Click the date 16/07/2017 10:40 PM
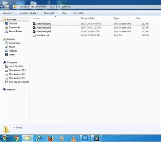The height and width of the screenshot is (142, 161). point(91,24)
